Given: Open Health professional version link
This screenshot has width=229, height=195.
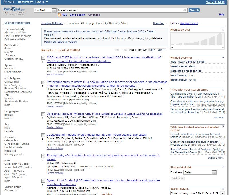Looking at the screenshot, I should (60, 42).
